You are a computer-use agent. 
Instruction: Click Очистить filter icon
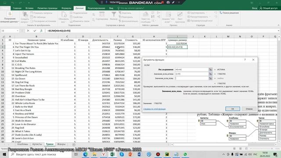coord(120,13)
